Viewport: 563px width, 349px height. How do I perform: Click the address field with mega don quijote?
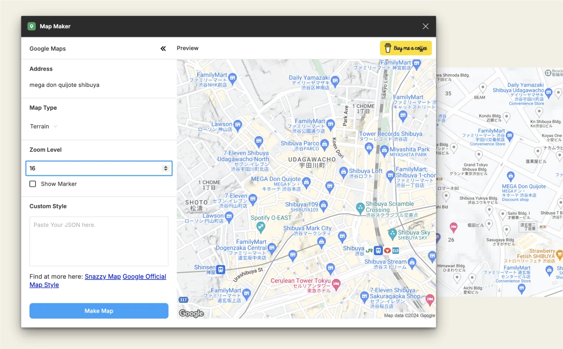99,85
